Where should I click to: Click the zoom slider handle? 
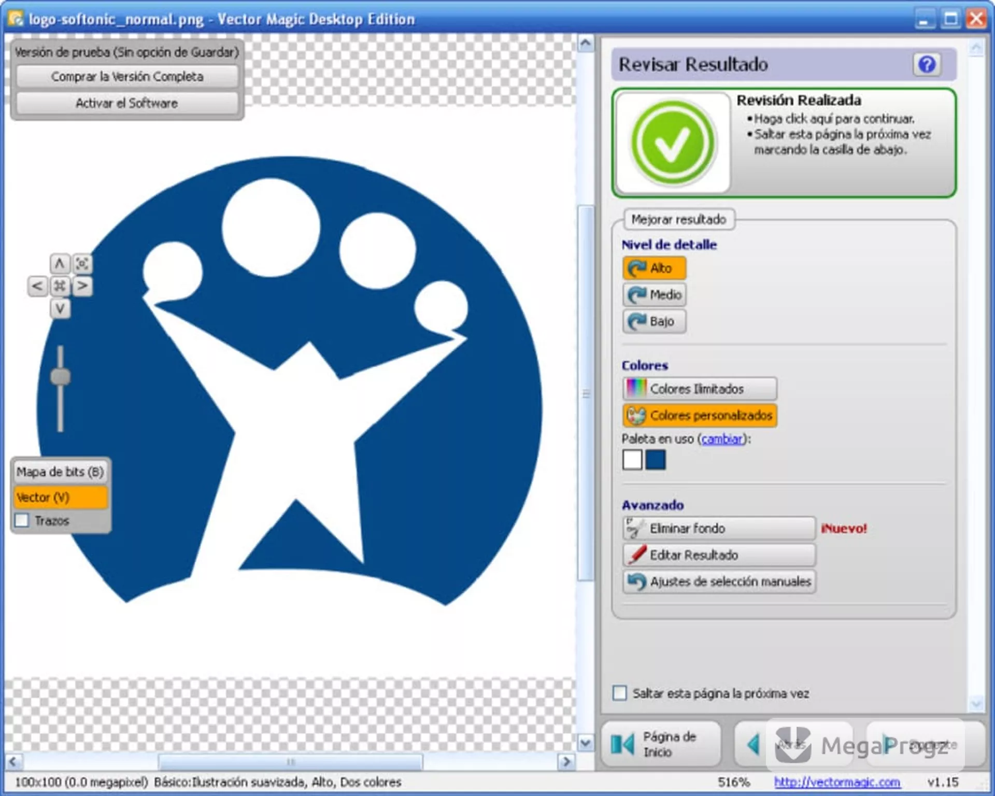click(x=60, y=377)
